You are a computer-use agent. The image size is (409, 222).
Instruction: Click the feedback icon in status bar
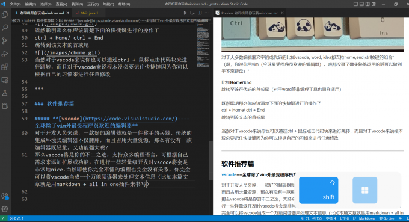tap(401, 218)
